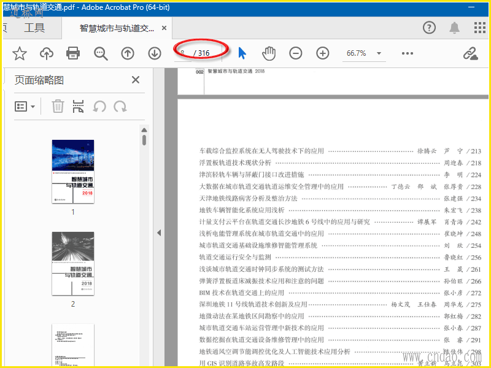
Task: Click the page reference /213 in the contents
Action: pyautogui.click(x=473, y=151)
